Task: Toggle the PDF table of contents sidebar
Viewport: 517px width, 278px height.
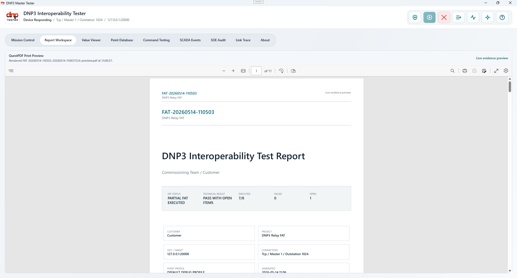Action: click(11, 71)
